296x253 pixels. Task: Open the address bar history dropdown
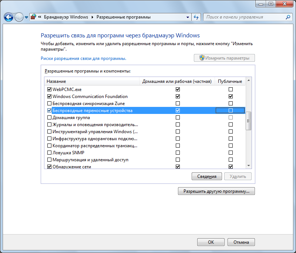[188, 17]
